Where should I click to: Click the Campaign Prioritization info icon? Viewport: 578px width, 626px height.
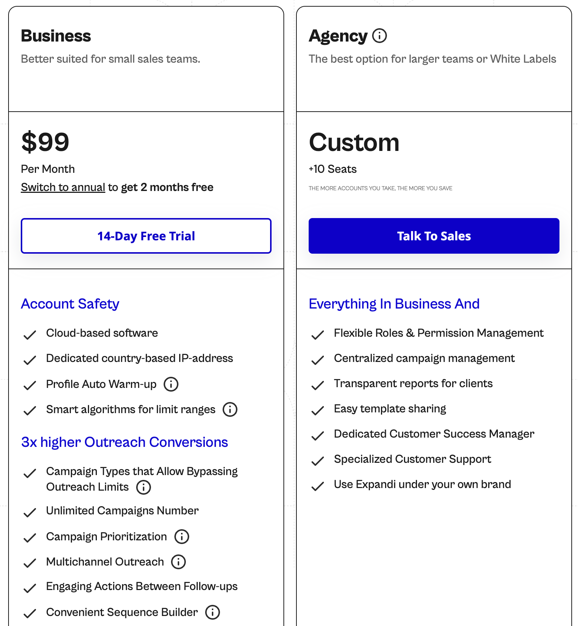181,537
